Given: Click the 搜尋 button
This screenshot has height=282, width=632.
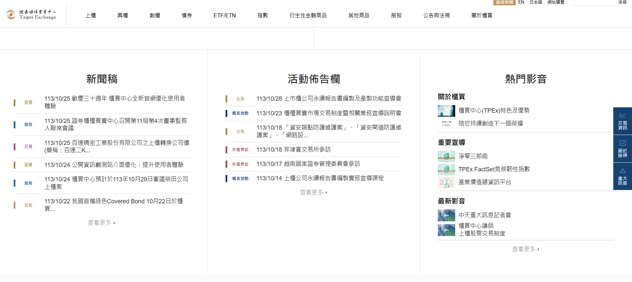Looking at the screenshot, I should coord(622,2).
